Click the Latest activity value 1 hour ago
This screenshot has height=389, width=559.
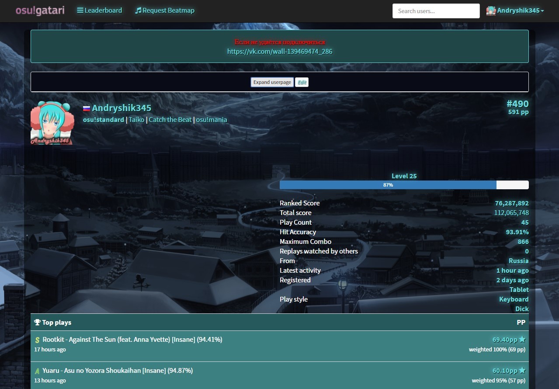(x=512, y=271)
